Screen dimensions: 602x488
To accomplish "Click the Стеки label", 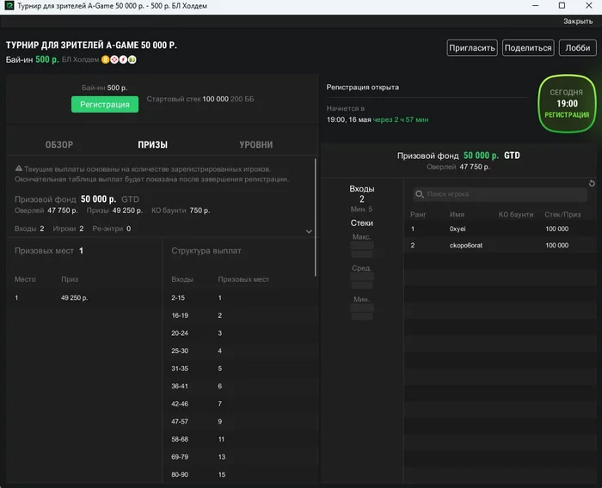I will (x=362, y=223).
